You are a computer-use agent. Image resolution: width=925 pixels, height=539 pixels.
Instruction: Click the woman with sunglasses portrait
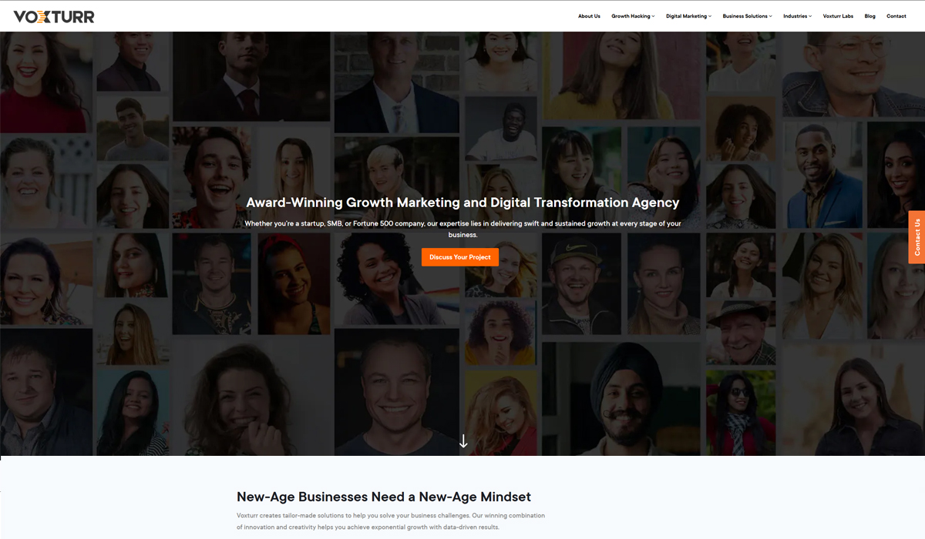740,413
